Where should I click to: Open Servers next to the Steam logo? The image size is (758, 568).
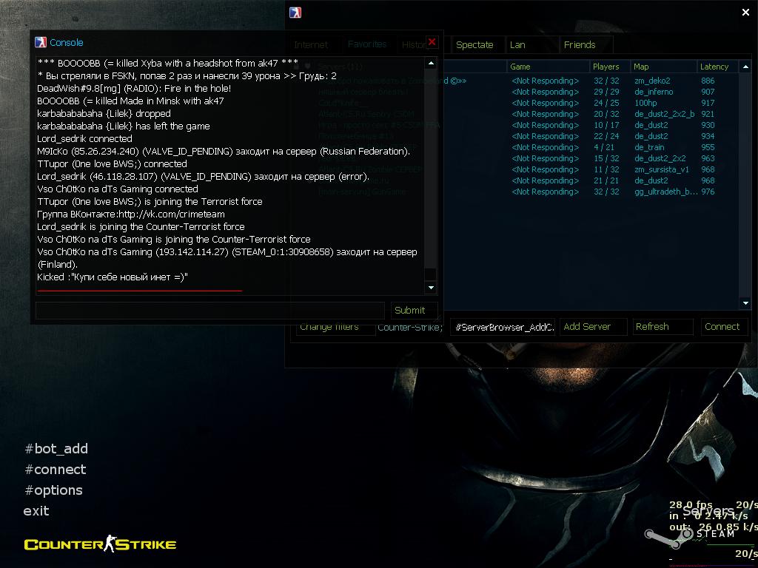708,511
